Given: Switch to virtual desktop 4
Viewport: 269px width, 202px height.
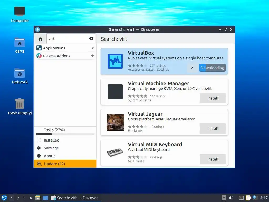Looking at the screenshot, I should pyautogui.click(x=31, y=198).
